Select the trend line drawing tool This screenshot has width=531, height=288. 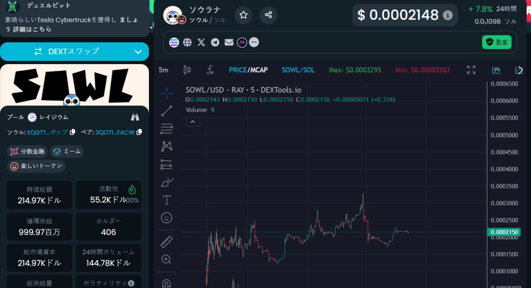167,111
